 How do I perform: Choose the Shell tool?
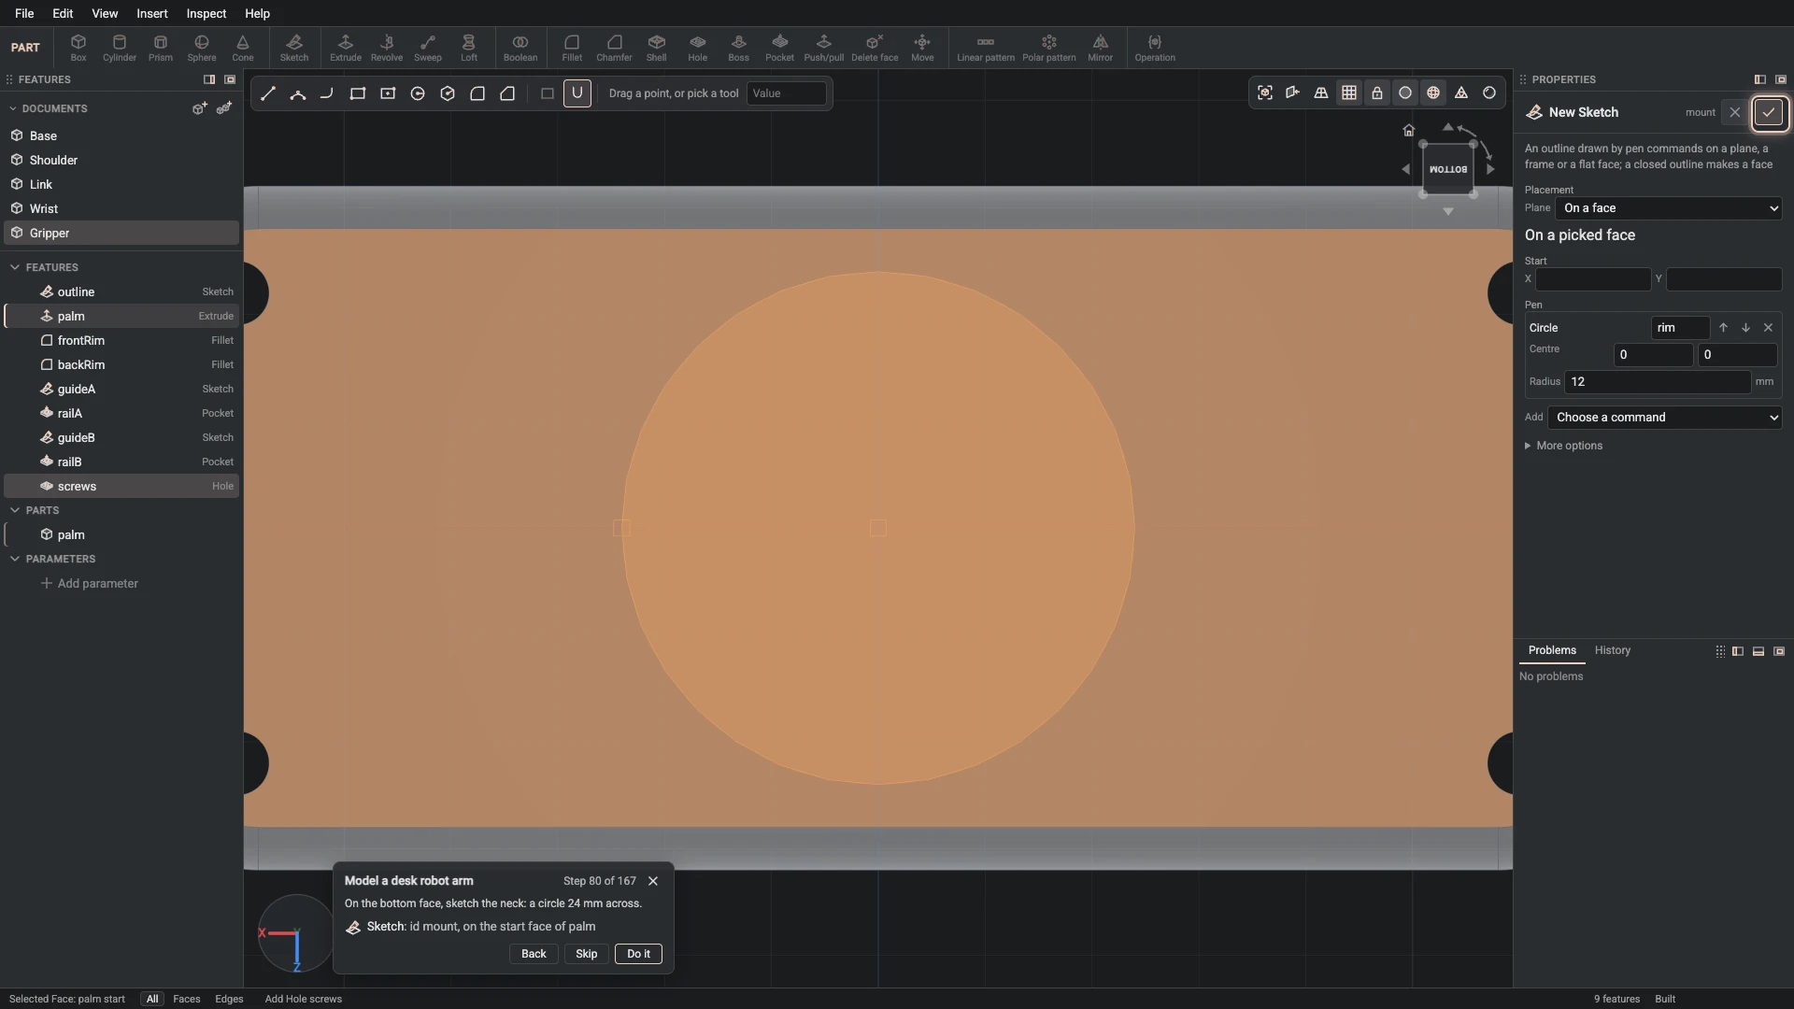coord(656,48)
